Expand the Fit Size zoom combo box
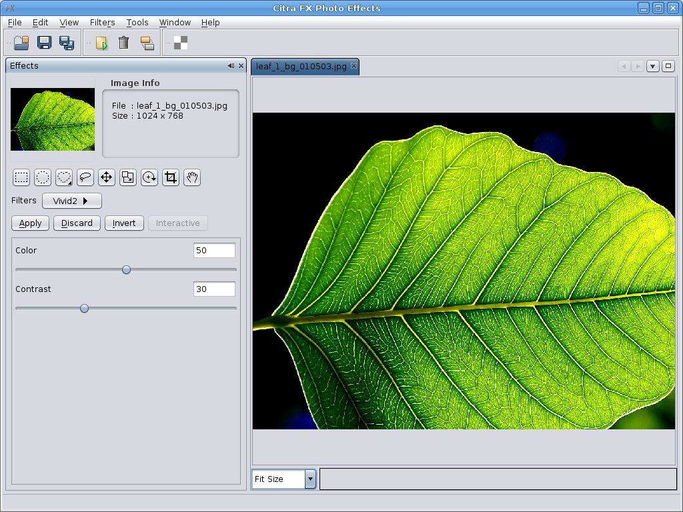 click(310, 479)
